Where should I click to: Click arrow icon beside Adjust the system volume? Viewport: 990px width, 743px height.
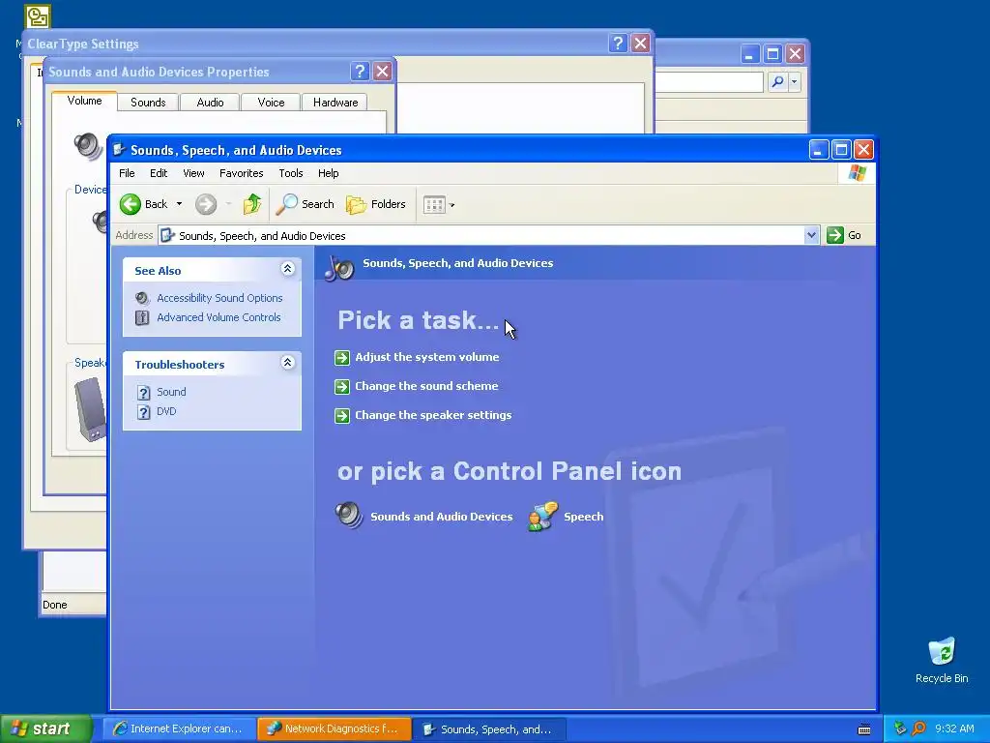click(342, 358)
